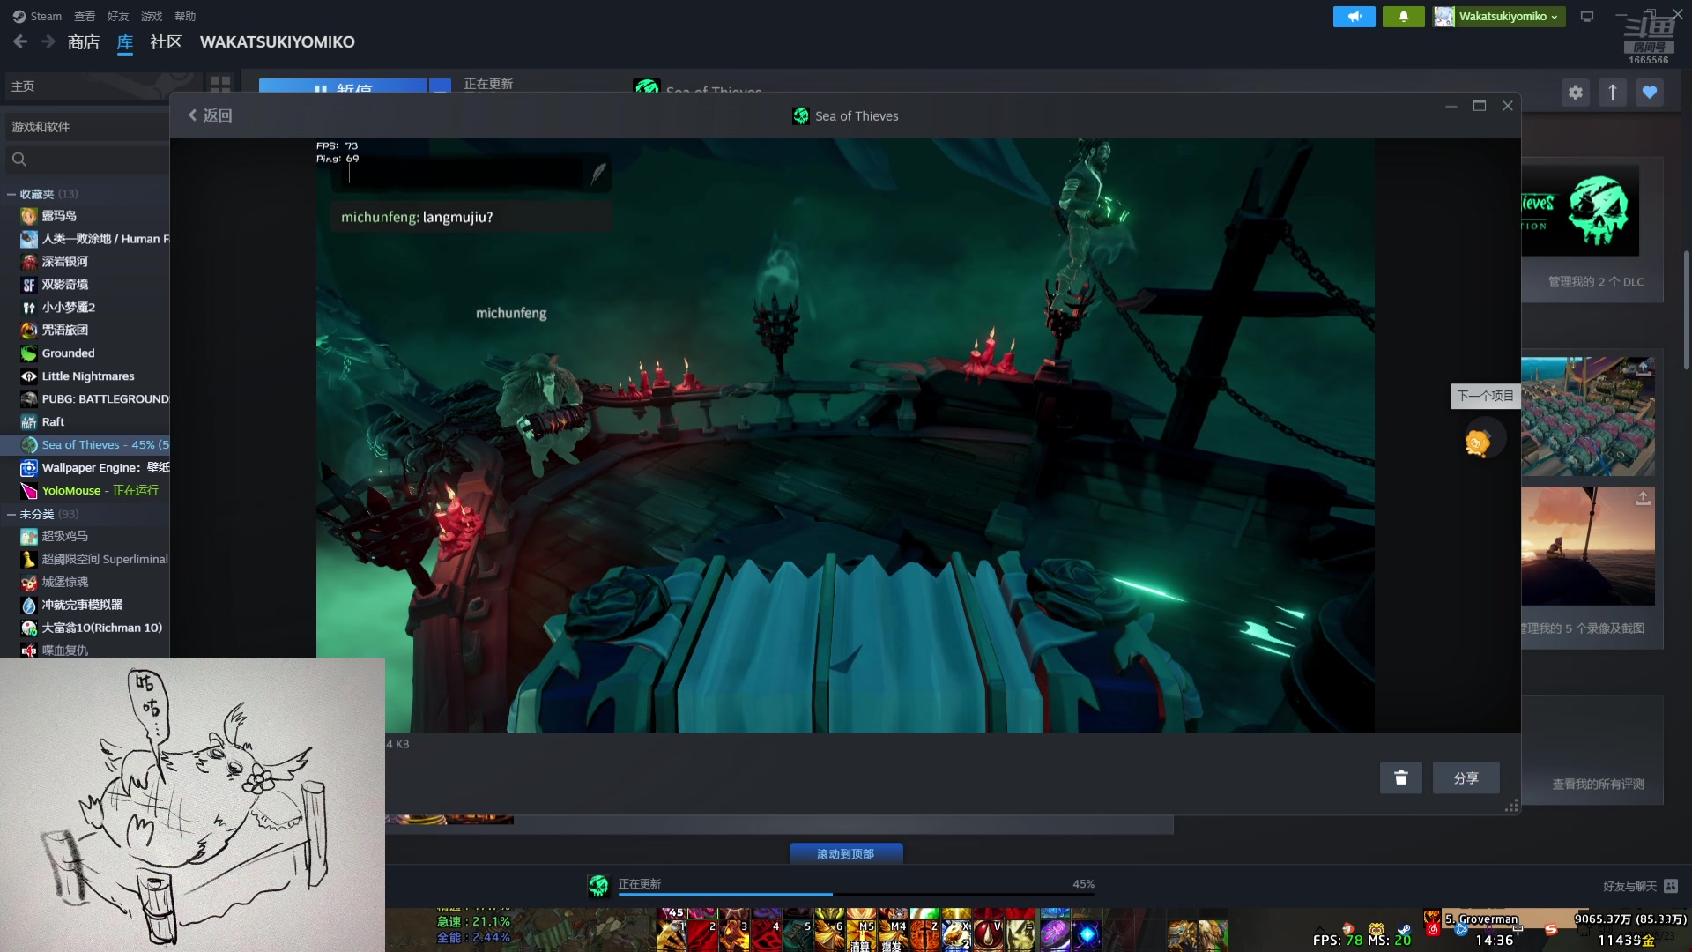This screenshot has height=952, width=1692.
Task: Click the Sea of Thieves download icon
Action: click(x=598, y=885)
